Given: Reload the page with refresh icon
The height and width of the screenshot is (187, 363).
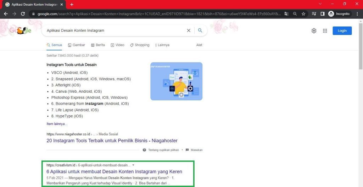Looking at the screenshot, I should tap(23, 14).
